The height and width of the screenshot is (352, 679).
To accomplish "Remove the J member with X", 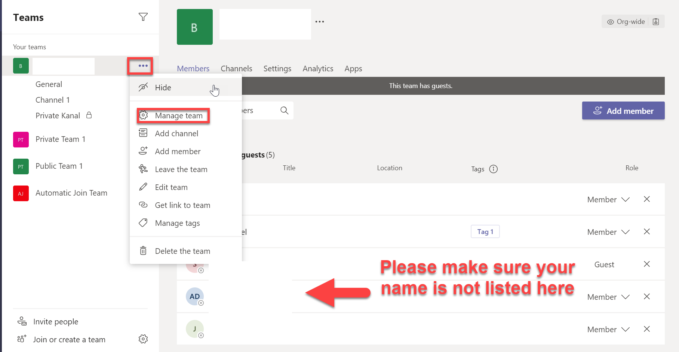I will (x=647, y=329).
